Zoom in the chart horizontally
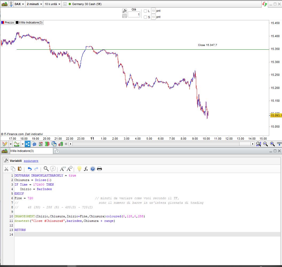Image resolution: width=282 pixels, height=267 pixels. click(272, 144)
